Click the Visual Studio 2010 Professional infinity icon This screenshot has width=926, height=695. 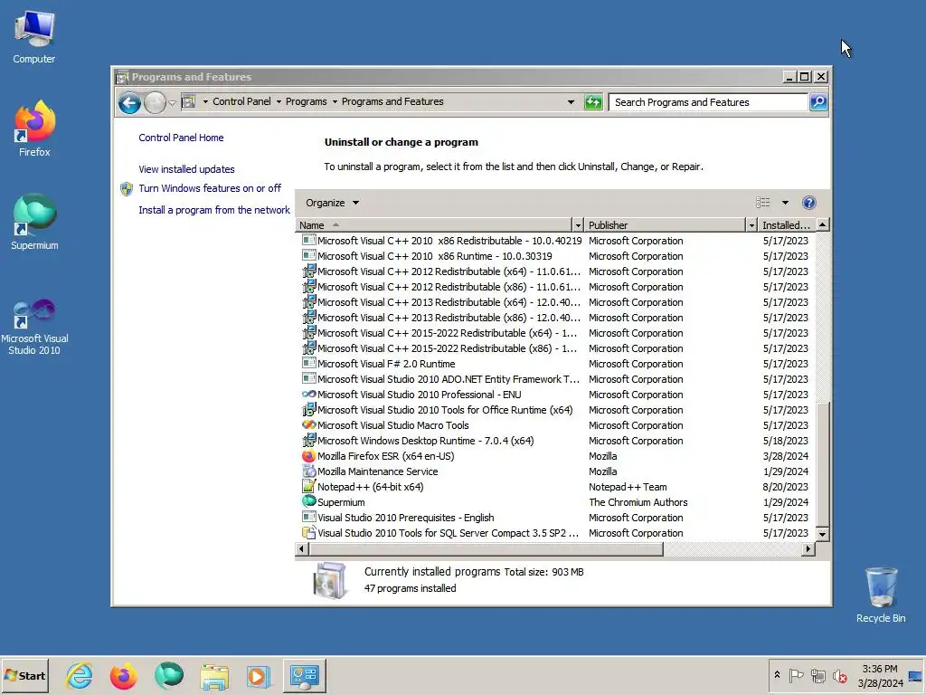309,395
